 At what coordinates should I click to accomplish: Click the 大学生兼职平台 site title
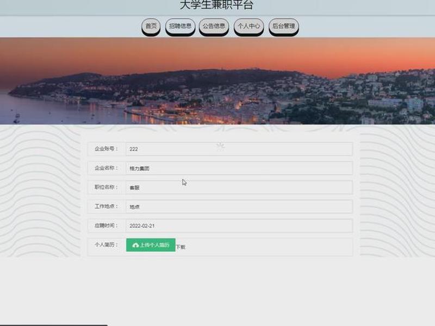pos(216,5)
